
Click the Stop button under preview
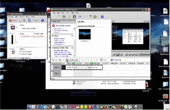click(x=122, y=54)
